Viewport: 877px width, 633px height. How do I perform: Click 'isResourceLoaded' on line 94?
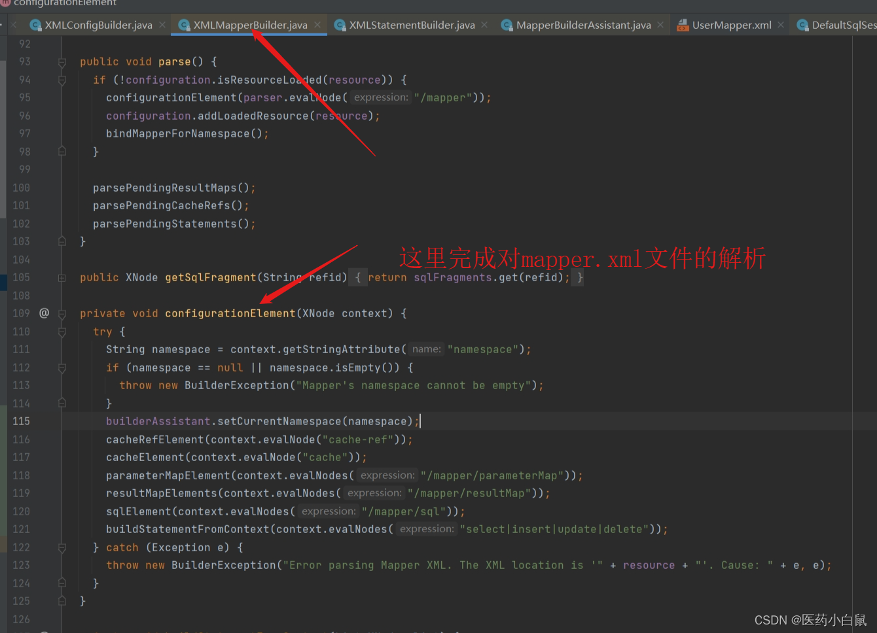point(270,80)
